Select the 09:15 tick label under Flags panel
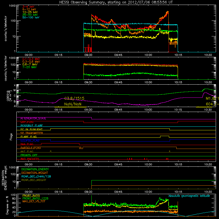The height and width of the screenshot is (219, 219). 58,165
